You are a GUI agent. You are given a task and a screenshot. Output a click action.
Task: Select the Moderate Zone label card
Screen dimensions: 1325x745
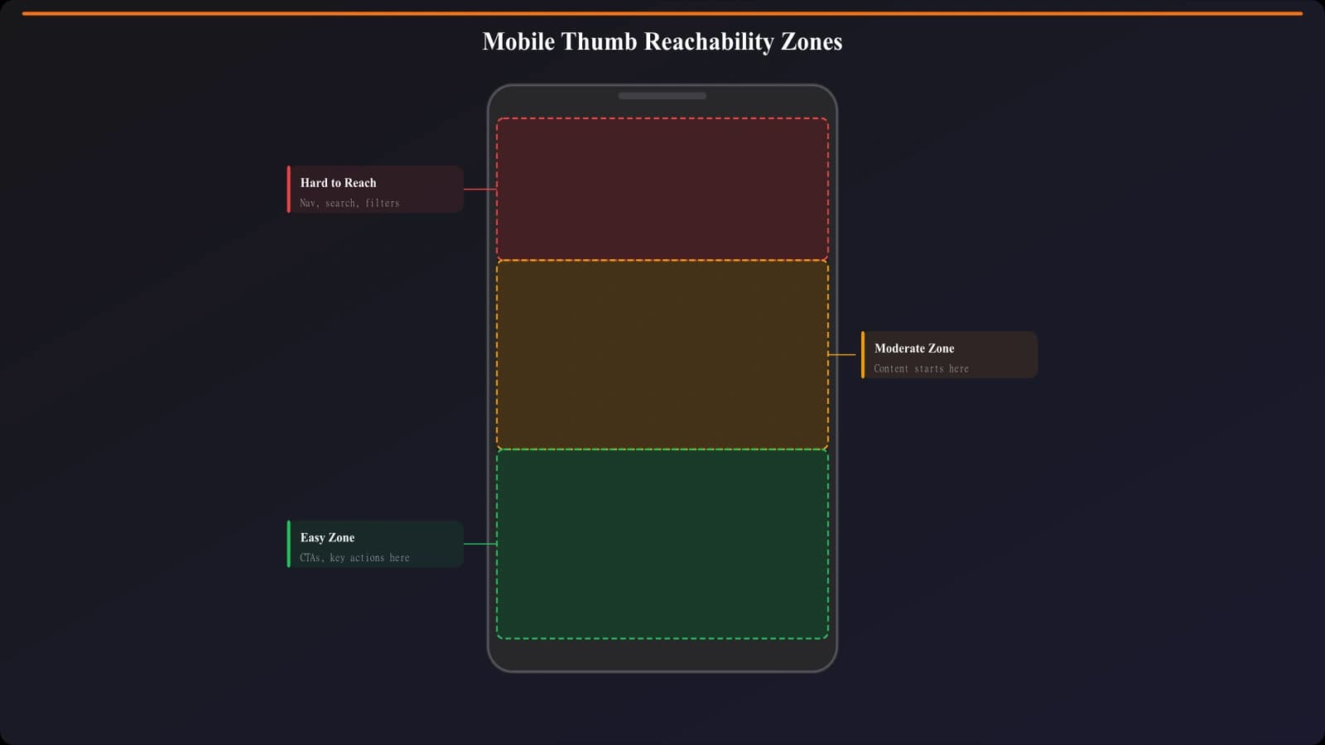pyautogui.click(x=950, y=354)
